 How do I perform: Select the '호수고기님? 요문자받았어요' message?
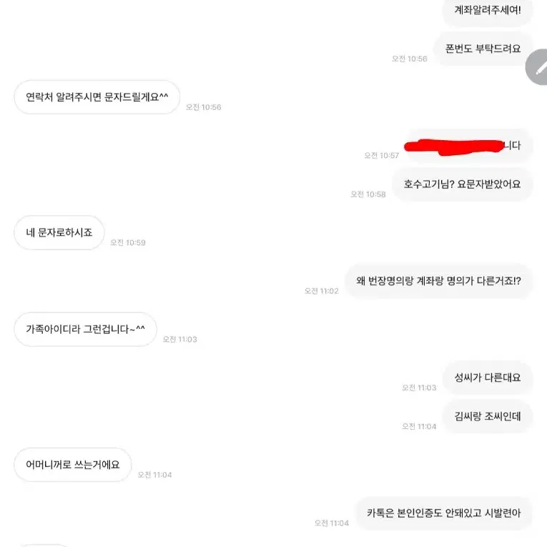[x=462, y=184]
